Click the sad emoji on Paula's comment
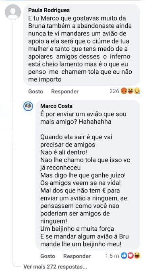Screen dimensions: 145x273 [137, 91]
